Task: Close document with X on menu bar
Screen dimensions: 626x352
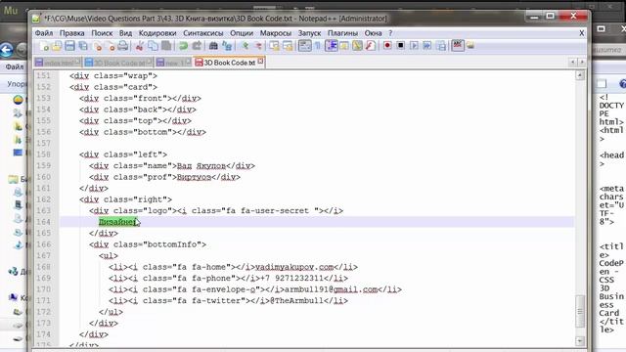Action: (x=582, y=33)
